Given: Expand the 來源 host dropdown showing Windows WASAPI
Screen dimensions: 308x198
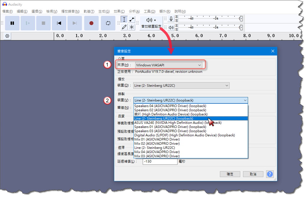Looking at the screenshot, I should coord(169,65).
